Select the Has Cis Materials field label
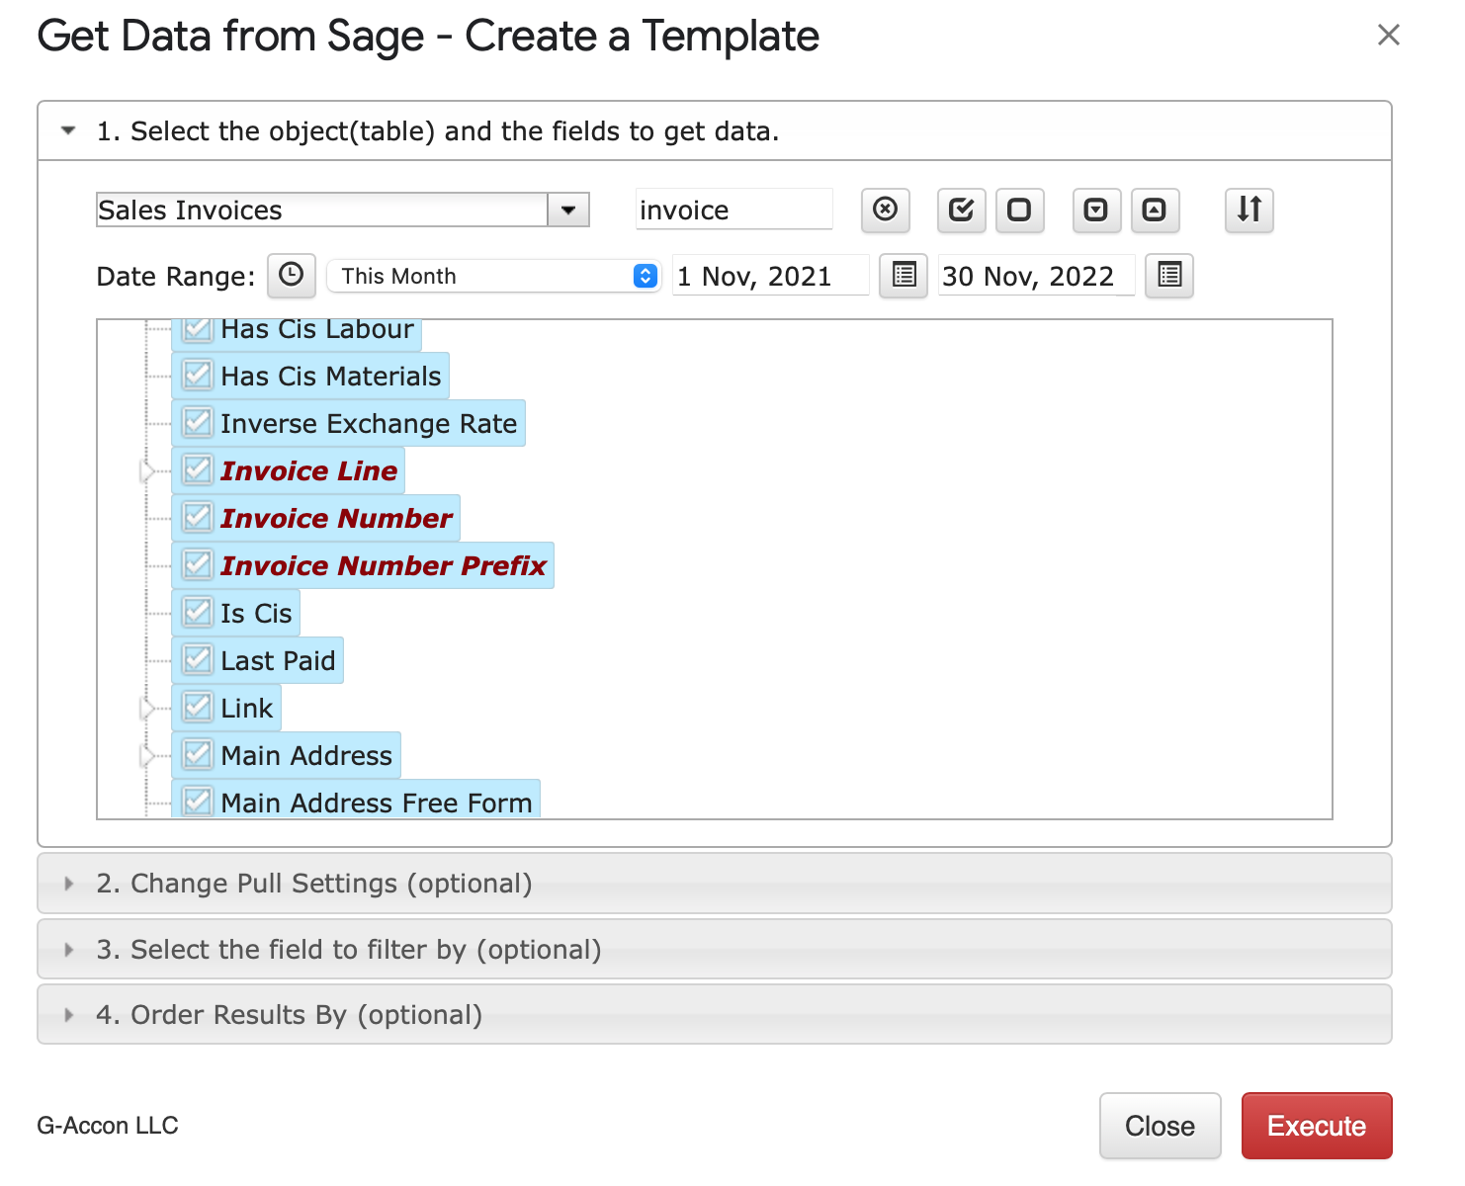The height and width of the screenshot is (1186, 1465). pos(331,376)
